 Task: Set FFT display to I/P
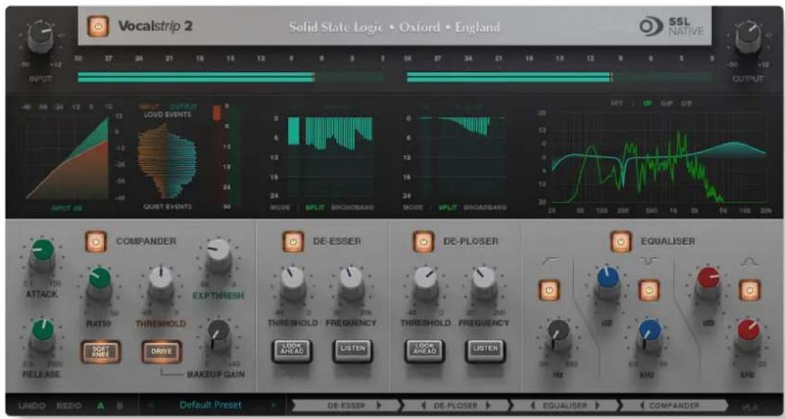pos(647,103)
